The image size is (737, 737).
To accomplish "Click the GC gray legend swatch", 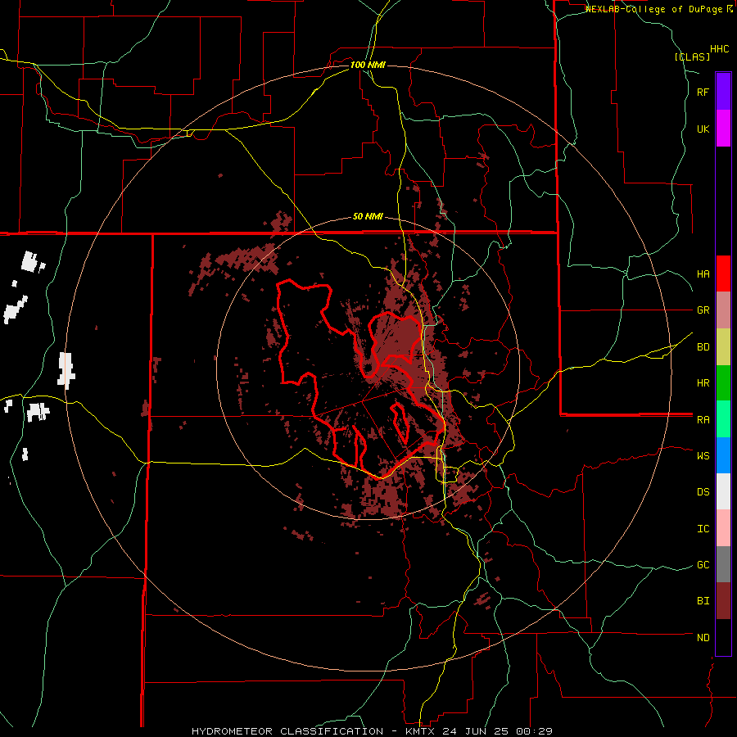I will pos(723,564).
